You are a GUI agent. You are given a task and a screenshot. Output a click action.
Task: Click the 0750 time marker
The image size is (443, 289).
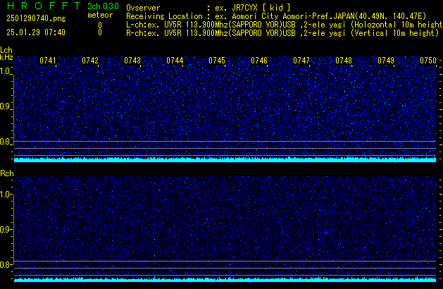[x=428, y=61]
